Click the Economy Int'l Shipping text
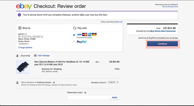This screenshot has height=106, width=194. point(51,69)
